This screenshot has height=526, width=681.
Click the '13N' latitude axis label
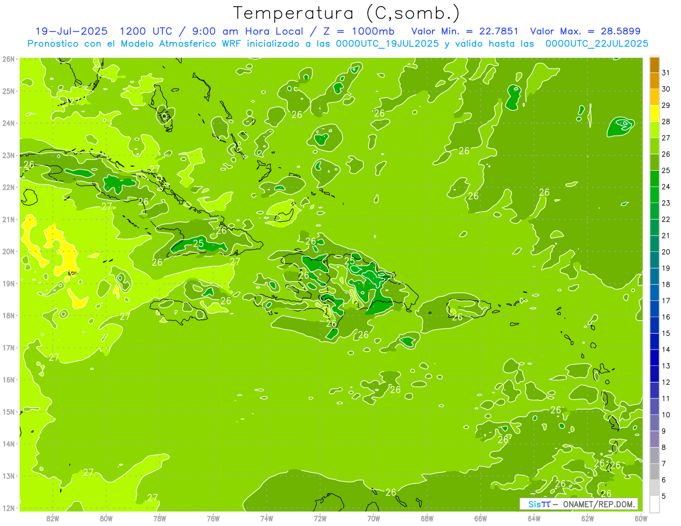pos(8,475)
